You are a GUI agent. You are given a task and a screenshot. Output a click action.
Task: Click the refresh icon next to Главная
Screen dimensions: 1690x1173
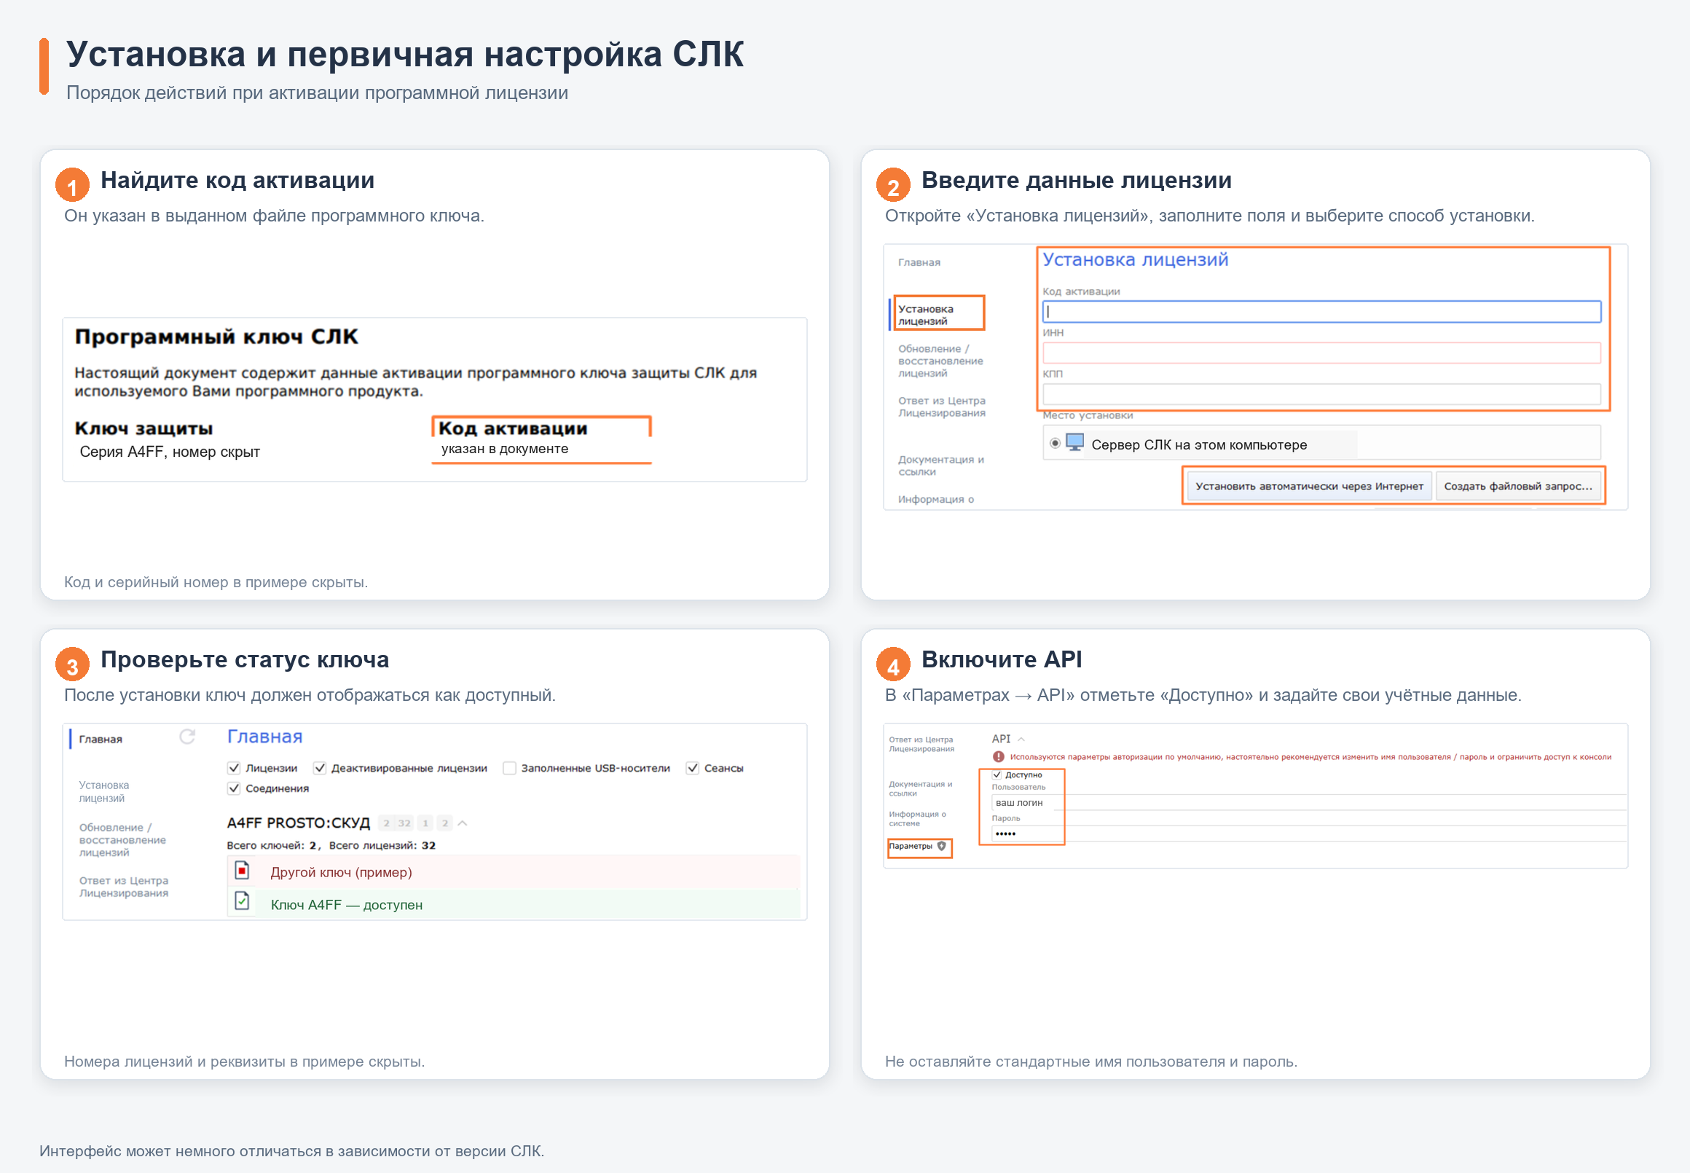pyautogui.click(x=187, y=737)
